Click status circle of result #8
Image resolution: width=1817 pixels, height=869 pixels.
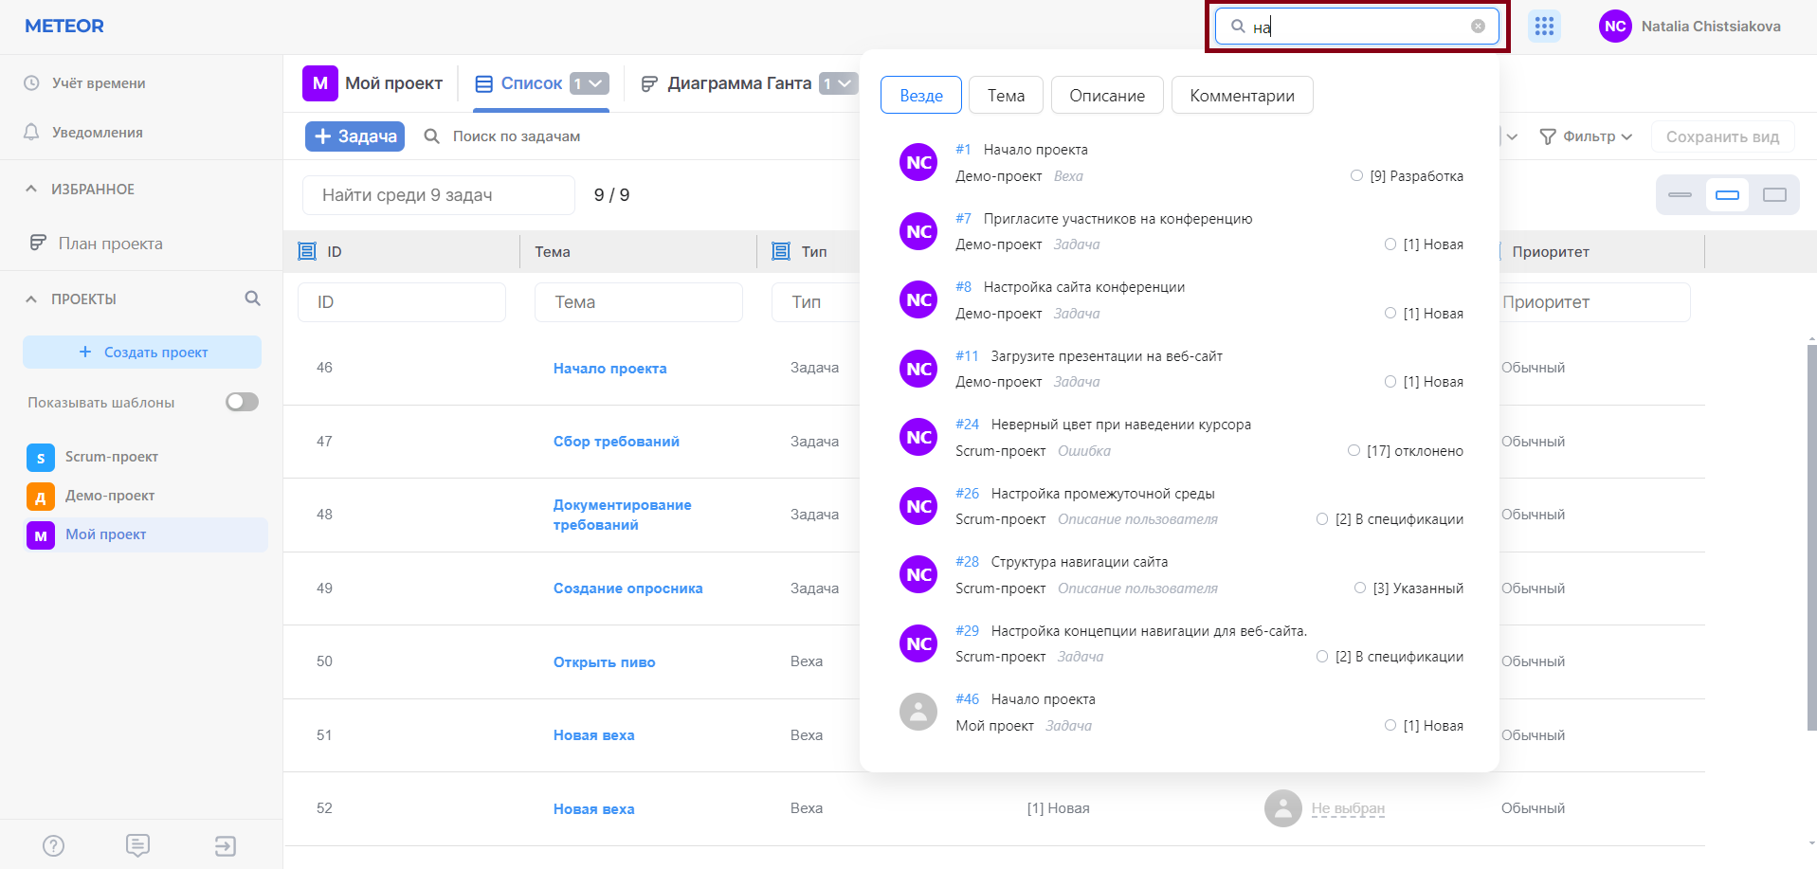[x=1390, y=313]
